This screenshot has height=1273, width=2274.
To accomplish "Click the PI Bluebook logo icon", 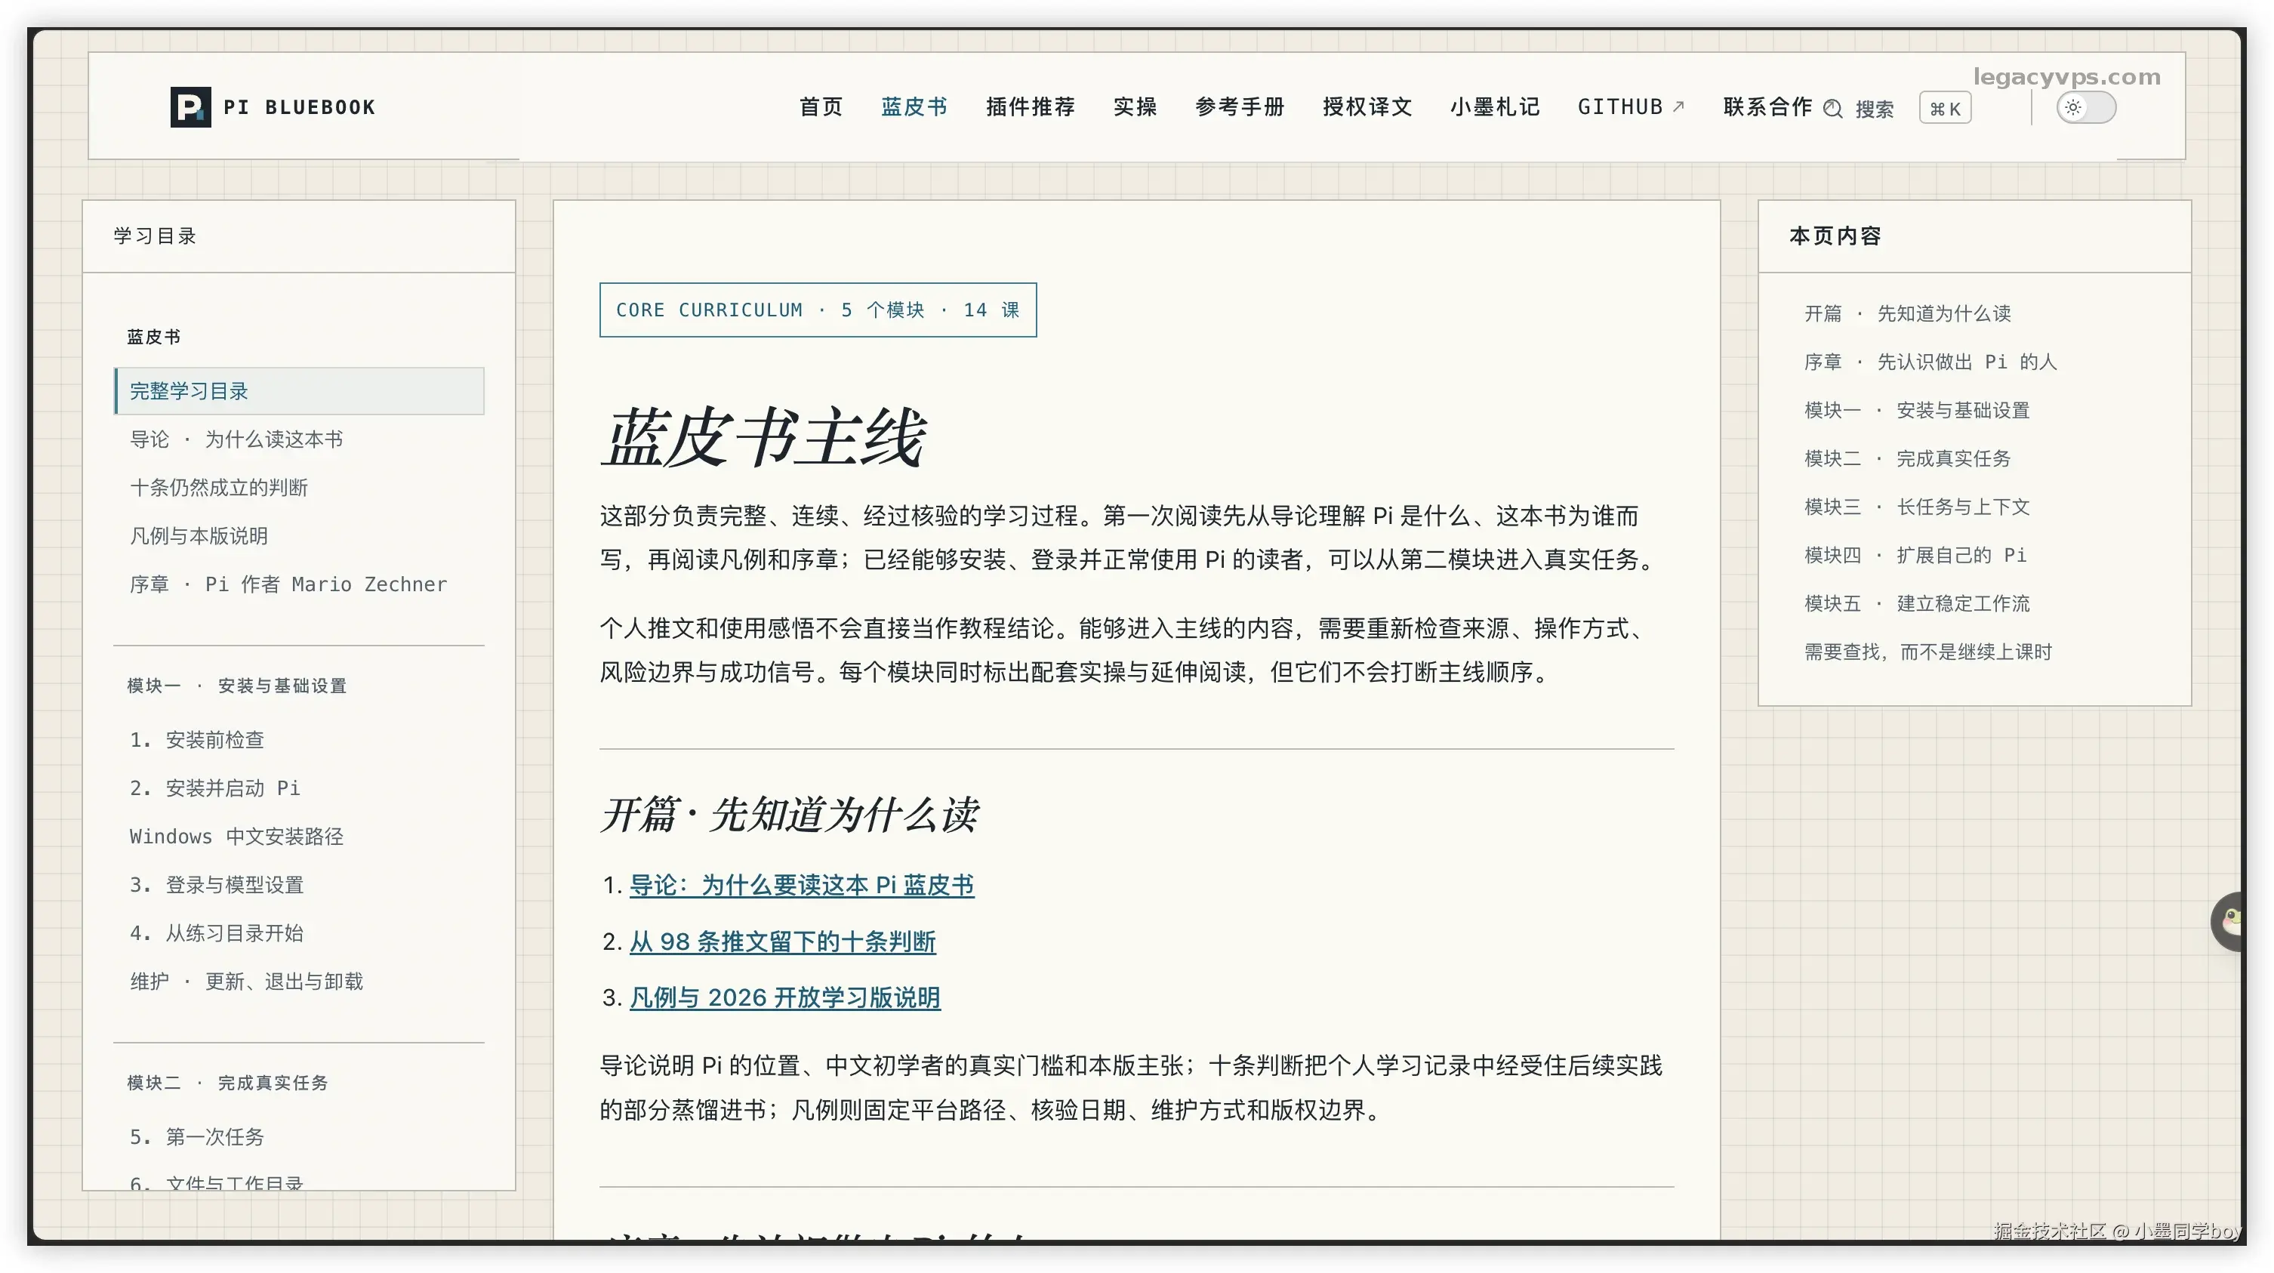I will coord(191,106).
